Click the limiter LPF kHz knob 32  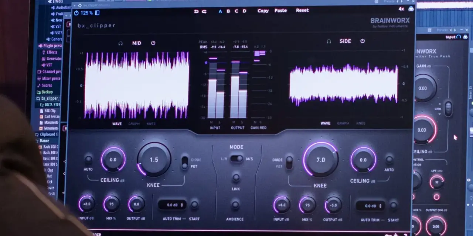click(437, 182)
